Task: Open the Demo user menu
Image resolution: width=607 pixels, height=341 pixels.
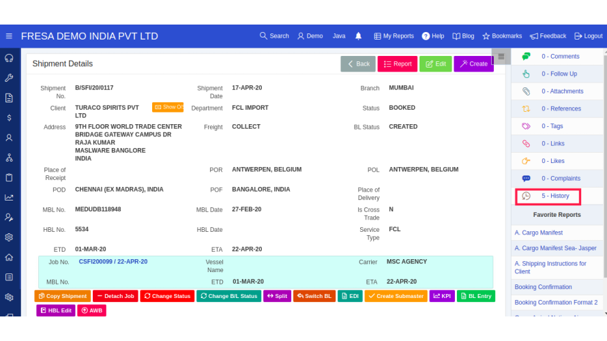Action: pyautogui.click(x=310, y=36)
